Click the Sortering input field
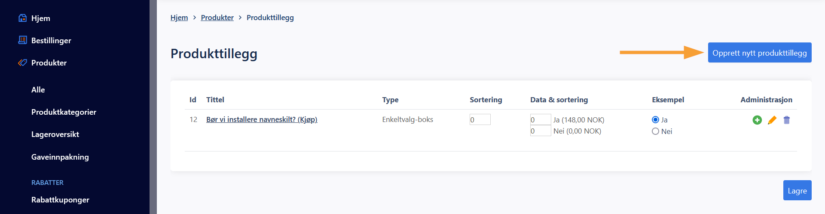825x214 pixels. 480,120
